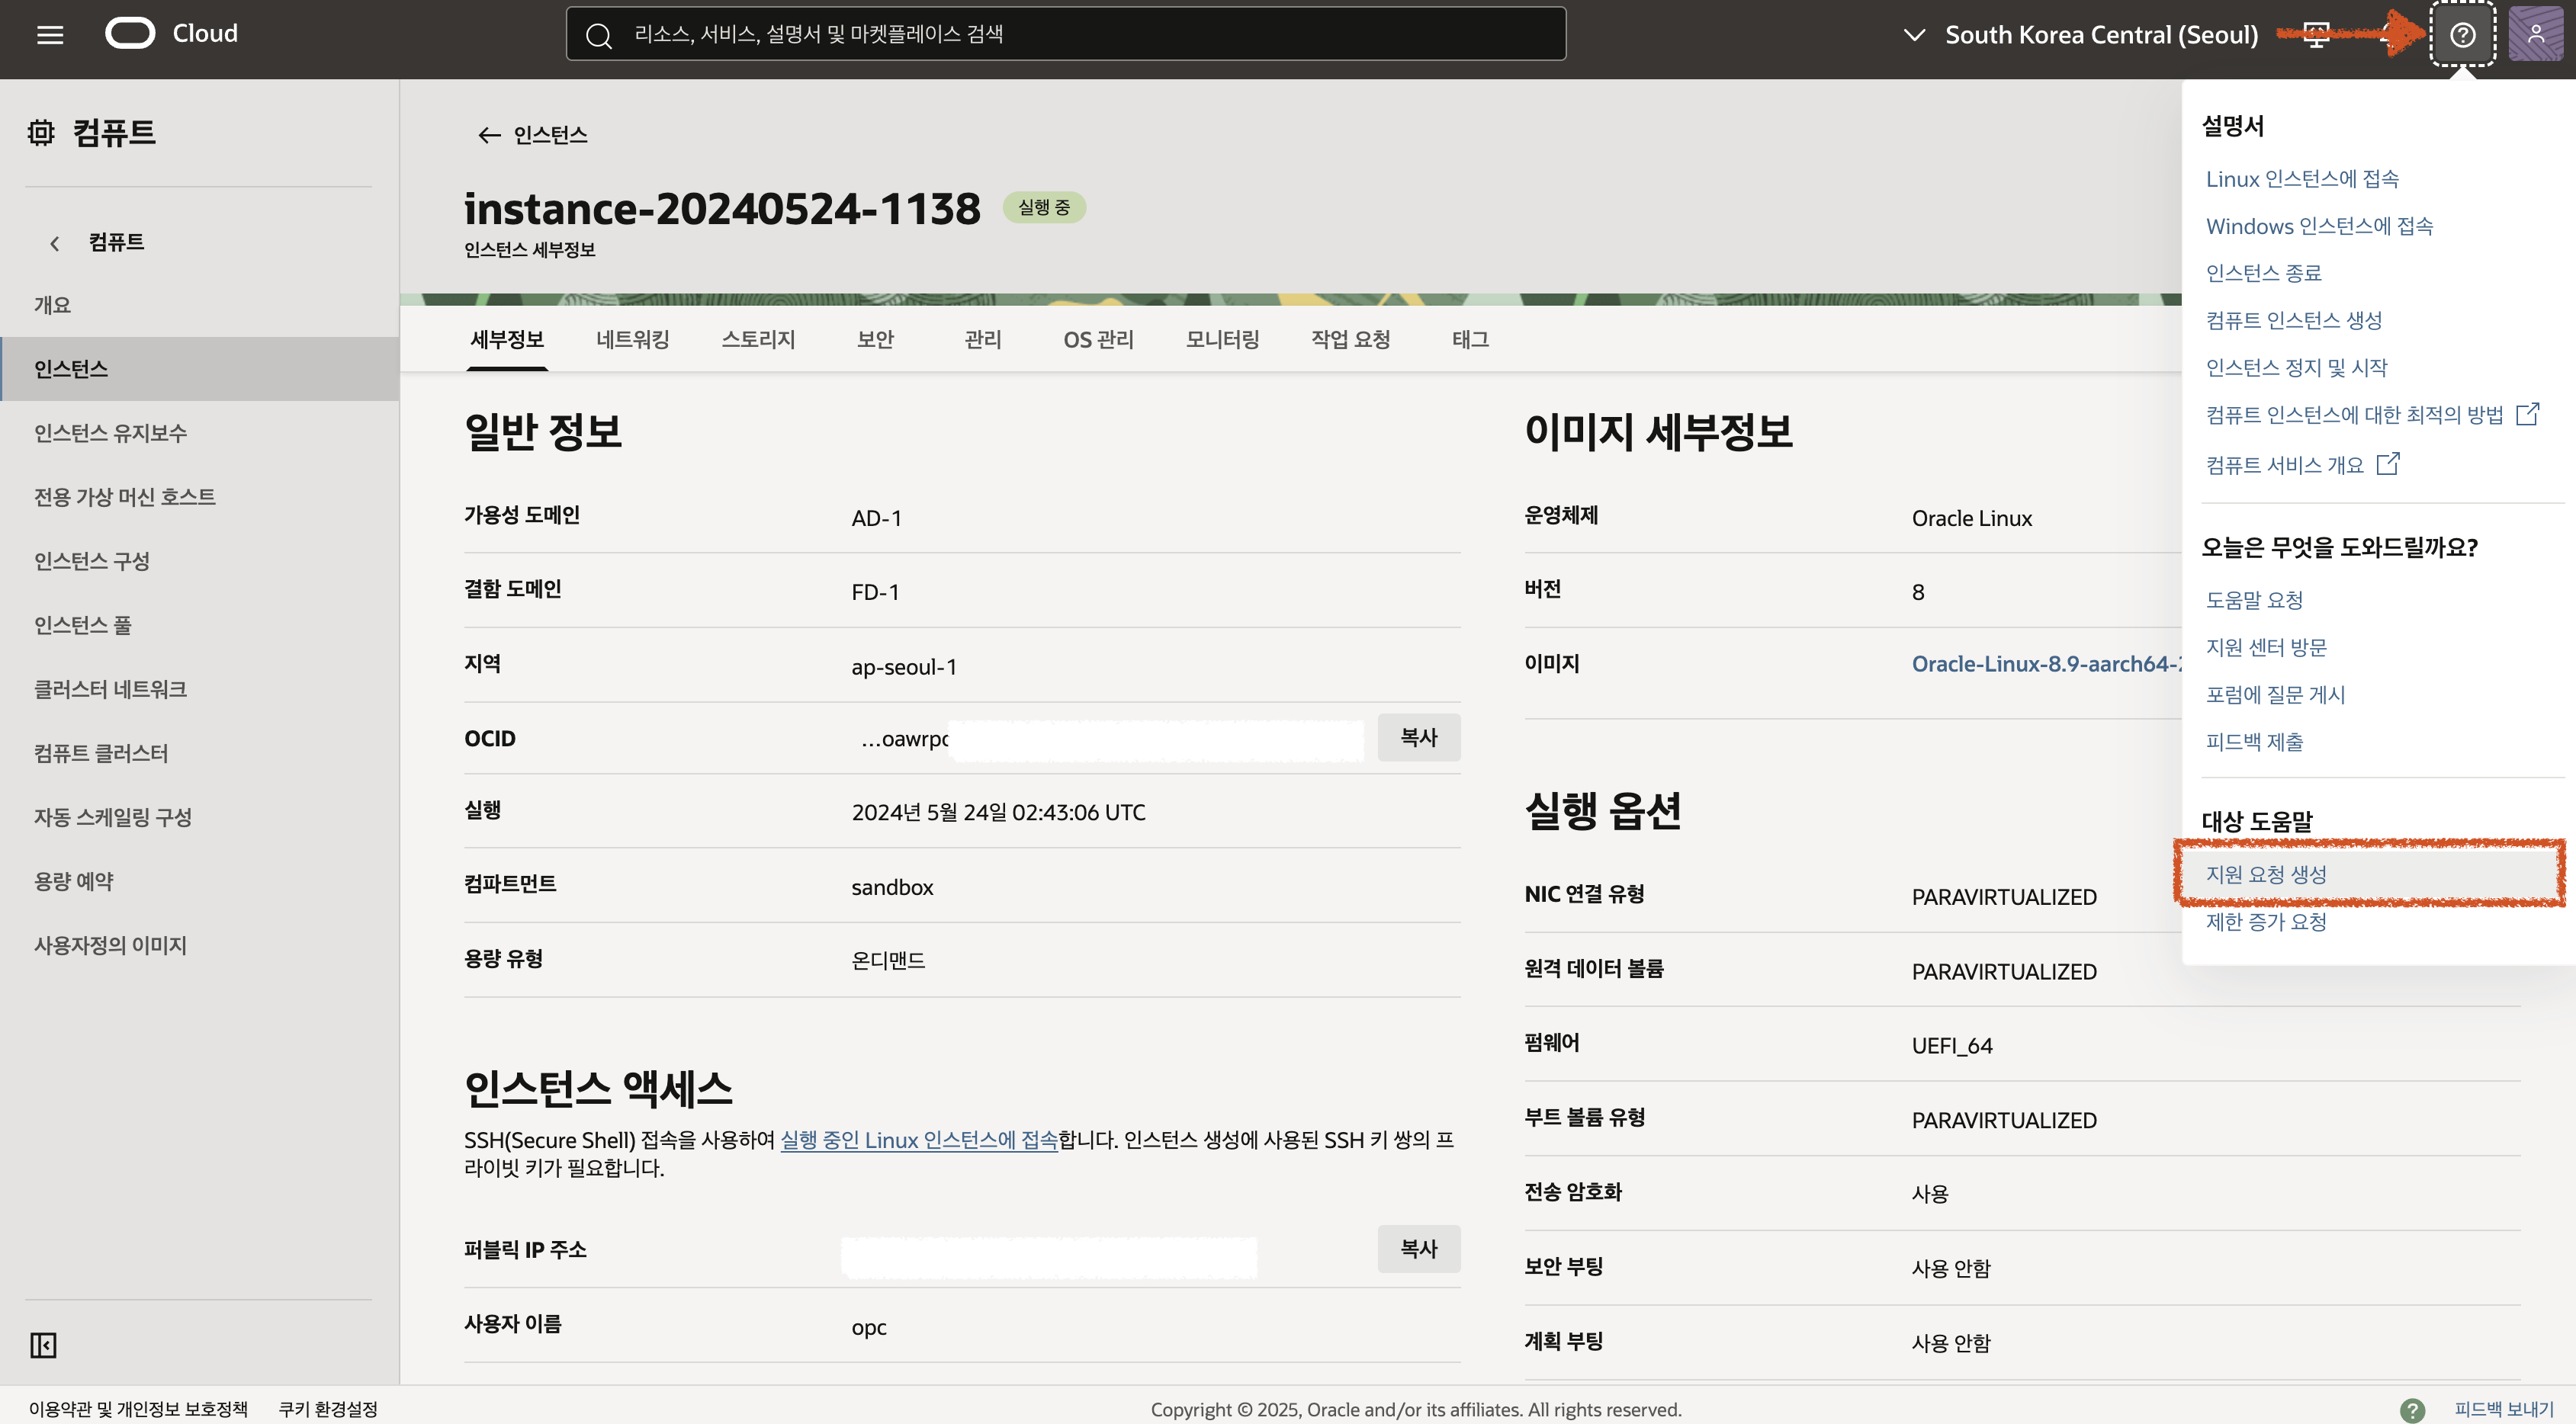2576x1424 pixels.
Task: Copy the public IP address
Action: click(x=1418, y=1249)
